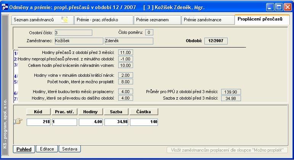This screenshot has width=294, height=160.
Task: Click the Pohled button
Action: [x=24, y=149]
